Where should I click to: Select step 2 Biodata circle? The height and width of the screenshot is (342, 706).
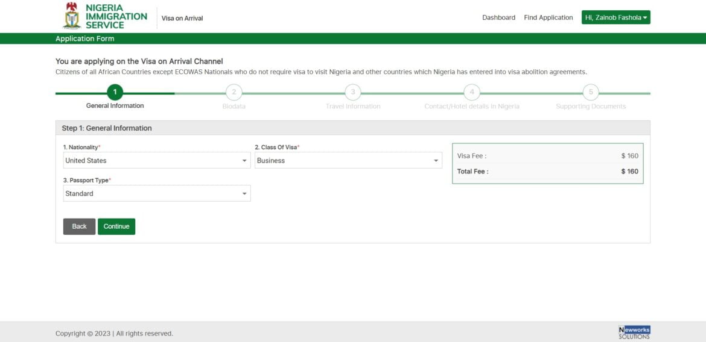(234, 93)
